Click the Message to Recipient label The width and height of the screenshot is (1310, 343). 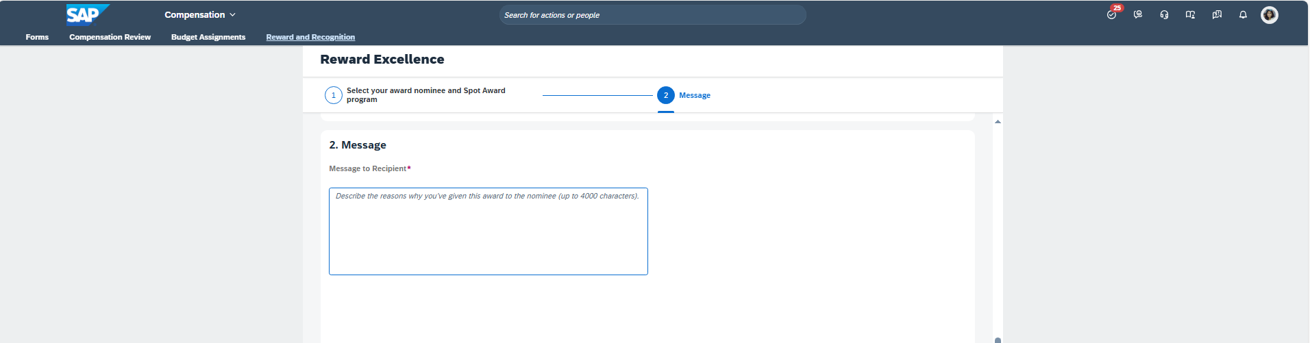pos(369,168)
